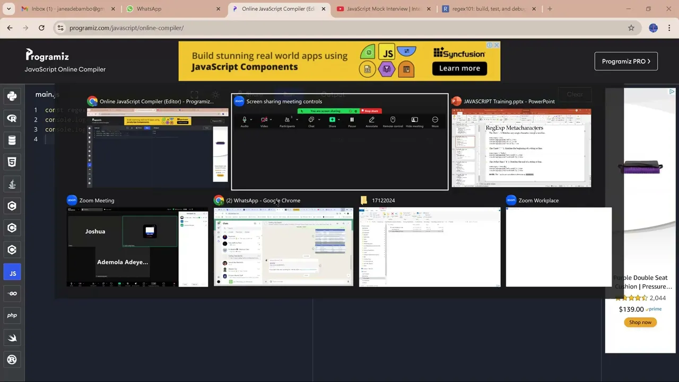Select the highlighted JS compiler icon

pos(12,273)
